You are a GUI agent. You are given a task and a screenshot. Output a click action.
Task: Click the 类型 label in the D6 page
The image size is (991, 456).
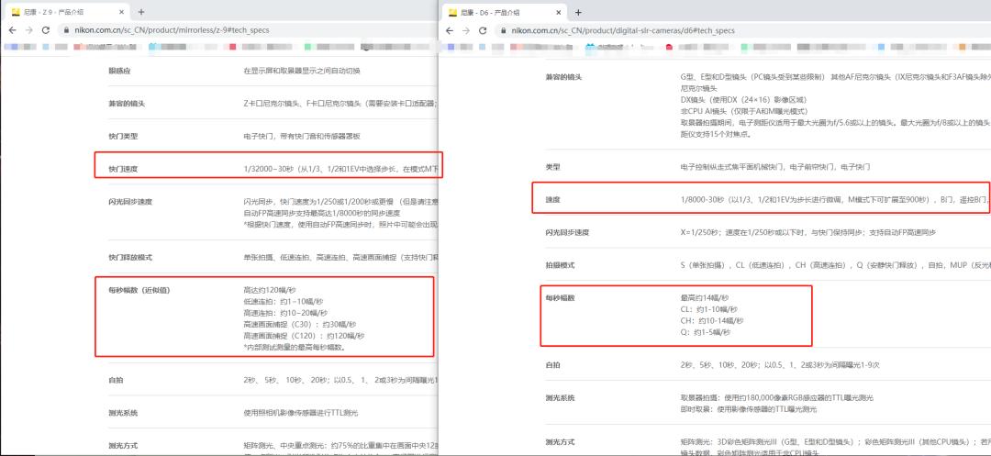[553, 167]
